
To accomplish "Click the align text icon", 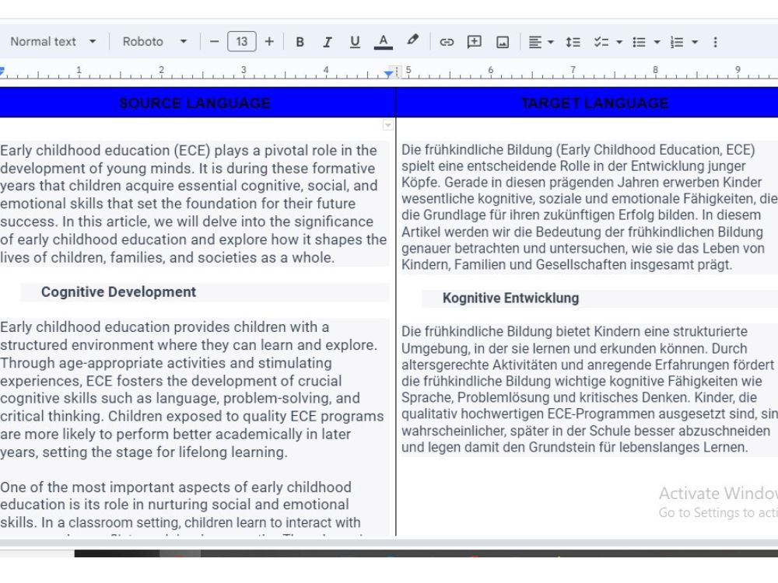I will coord(535,42).
